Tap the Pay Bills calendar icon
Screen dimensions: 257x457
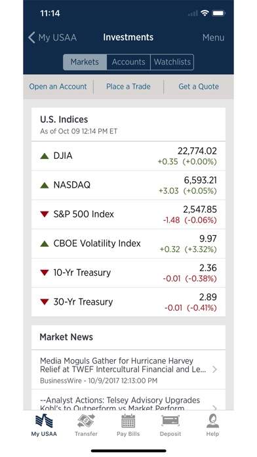coord(128,421)
